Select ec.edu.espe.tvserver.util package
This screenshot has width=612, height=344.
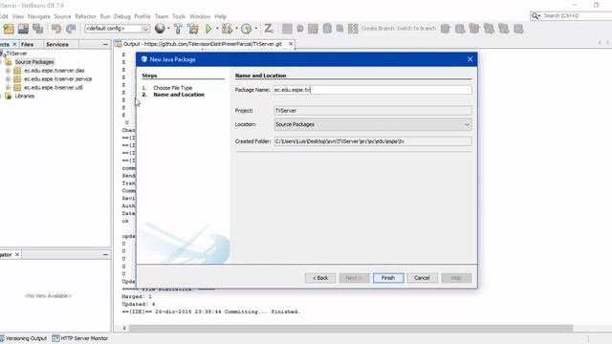pyautogui.click(x=54, y=88)
